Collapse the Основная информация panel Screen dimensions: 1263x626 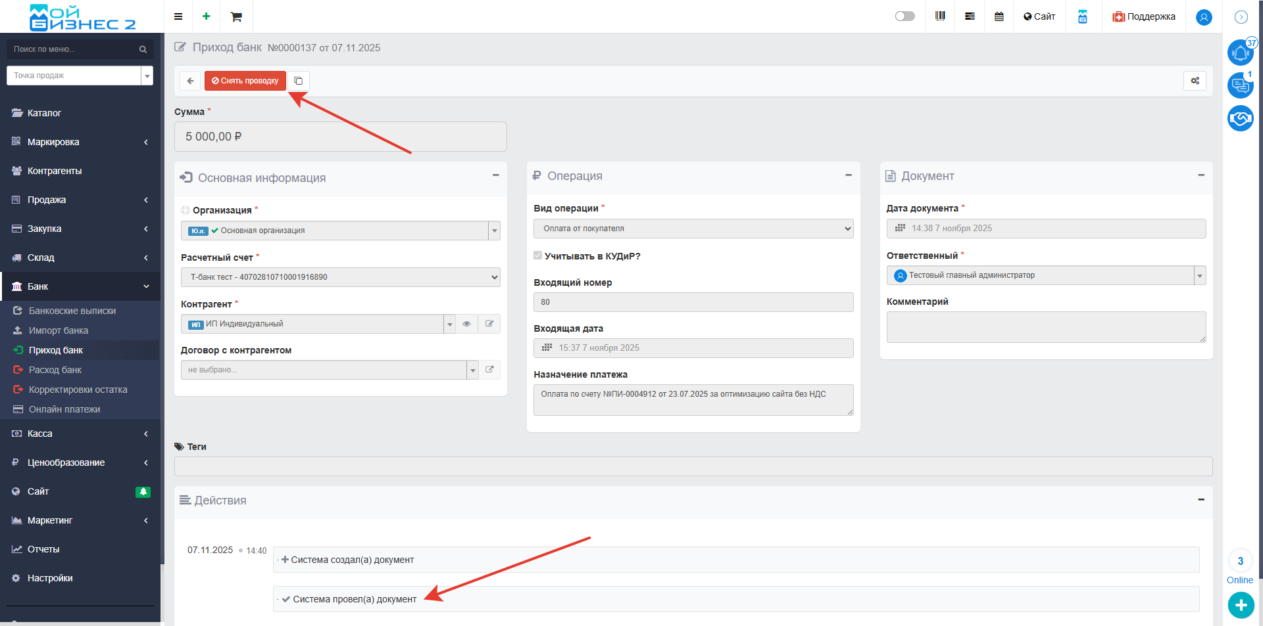(495, 175)
